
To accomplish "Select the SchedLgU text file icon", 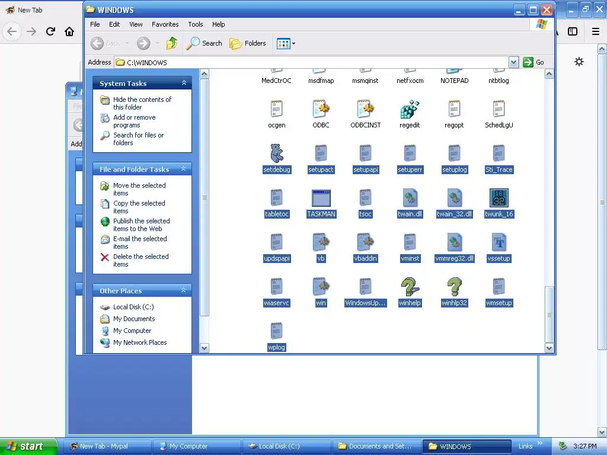I will pos(499,110).
